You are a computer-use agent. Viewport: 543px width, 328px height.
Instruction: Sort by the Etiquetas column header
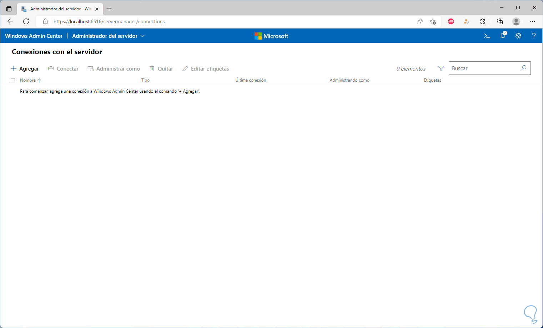432,80
